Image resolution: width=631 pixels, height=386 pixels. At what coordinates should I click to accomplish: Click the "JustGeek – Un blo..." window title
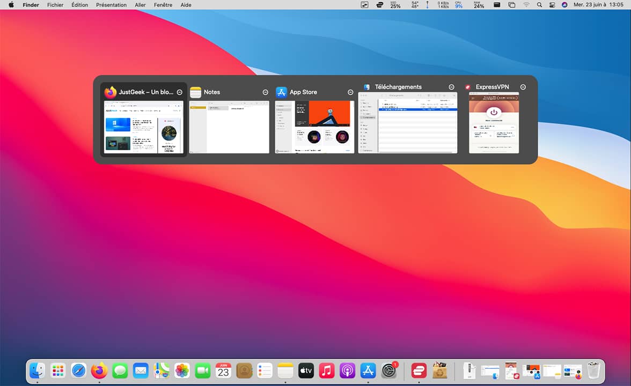(146, 92)
